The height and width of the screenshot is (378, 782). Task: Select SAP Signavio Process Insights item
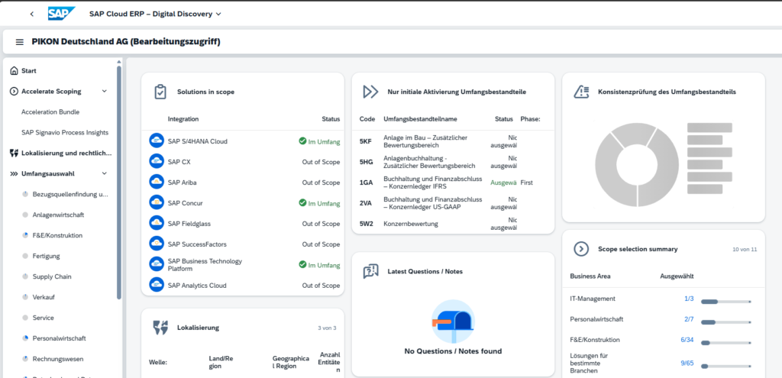[65, 133]
